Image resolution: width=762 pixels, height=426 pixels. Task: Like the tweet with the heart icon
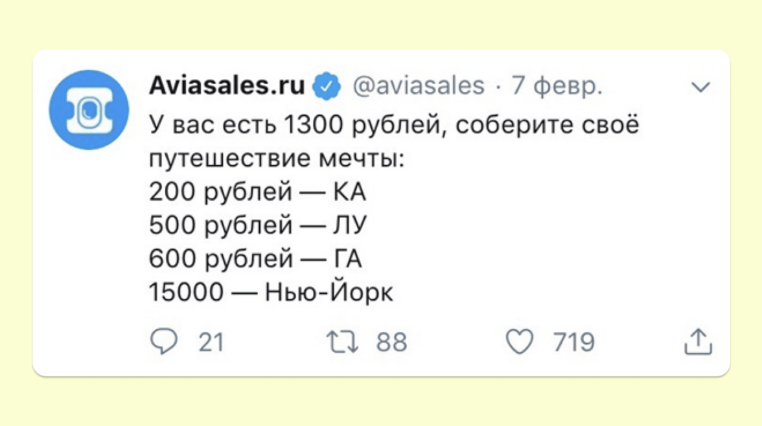519,342
